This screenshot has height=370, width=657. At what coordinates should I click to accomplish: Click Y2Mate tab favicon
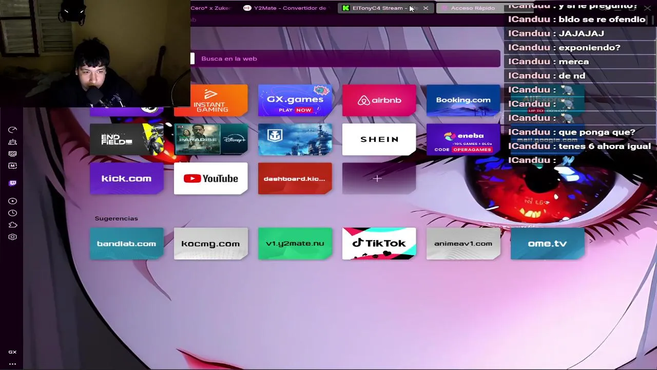247,8
